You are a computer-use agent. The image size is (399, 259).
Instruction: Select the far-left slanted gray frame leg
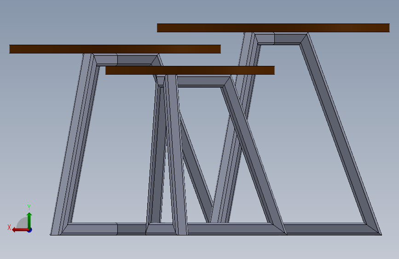click(x=74, y=144)
